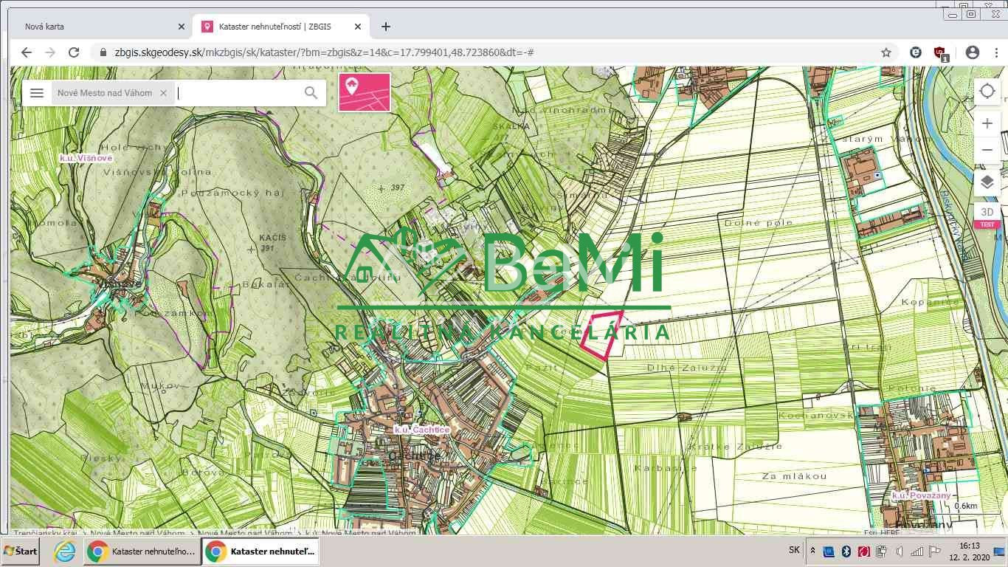Bookmark this page with star icon
This screenshot has width=1008, height=567.
pyautogui.click(x=886, y=52)
